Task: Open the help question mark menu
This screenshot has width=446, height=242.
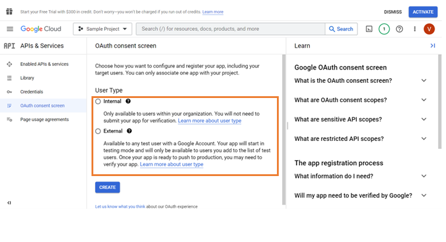Action: click(x=399, y=29)
